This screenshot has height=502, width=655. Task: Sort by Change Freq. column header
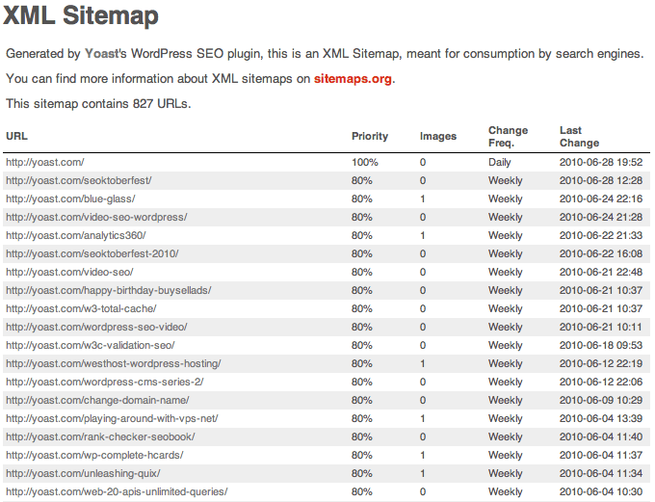click(x=508, y=137)
